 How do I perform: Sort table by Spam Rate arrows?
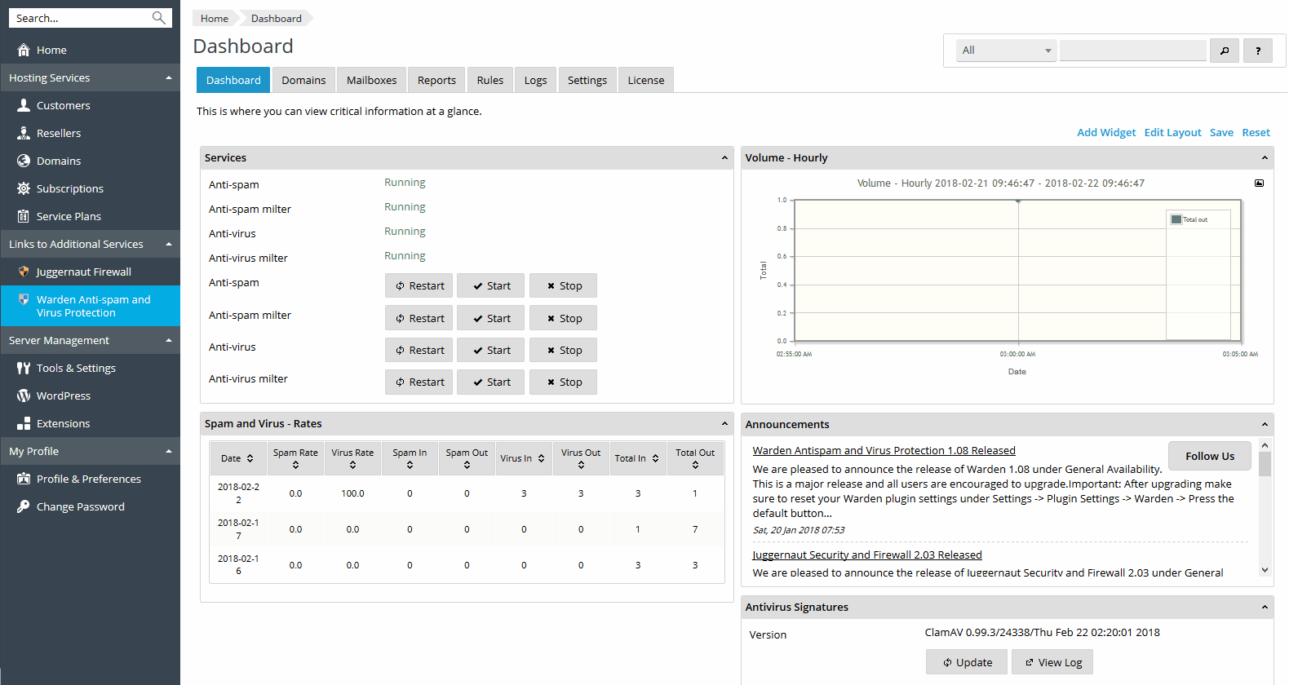[295, 465]
